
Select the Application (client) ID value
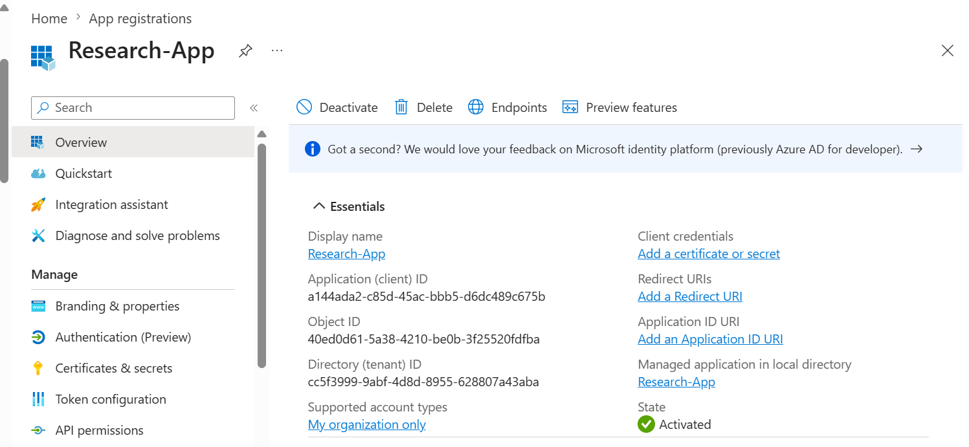click(427, 296)
